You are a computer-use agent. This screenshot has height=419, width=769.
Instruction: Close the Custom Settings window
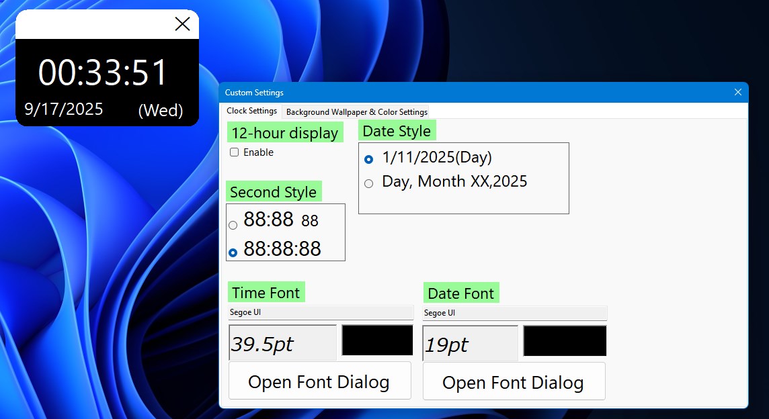tap(737, 92)
